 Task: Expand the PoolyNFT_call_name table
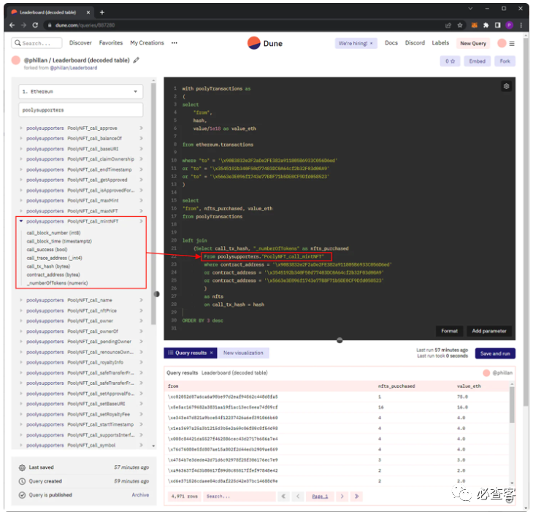pos(21,300)
